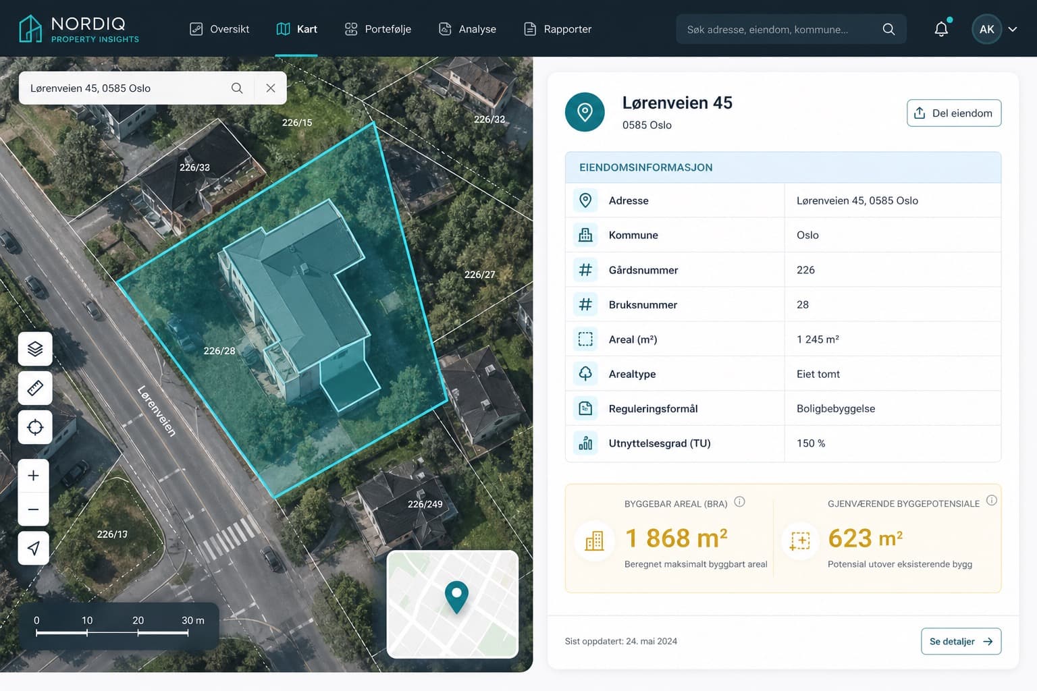
Task: Open the Portefølje tab
Action: click(378, 29)
